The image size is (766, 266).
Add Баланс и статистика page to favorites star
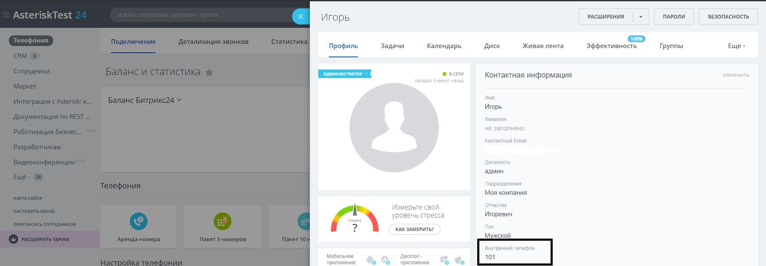coord(209,73)
